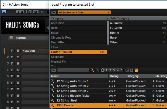Select the Brass category

point(78,33)
